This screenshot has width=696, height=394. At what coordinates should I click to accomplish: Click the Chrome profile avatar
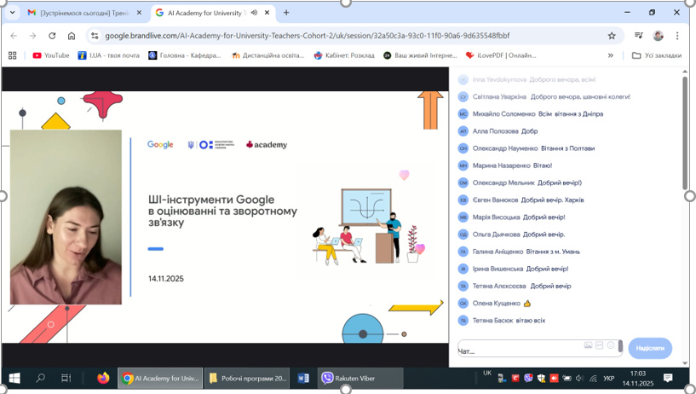point(659,36)
